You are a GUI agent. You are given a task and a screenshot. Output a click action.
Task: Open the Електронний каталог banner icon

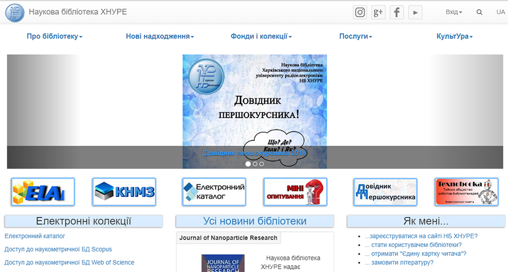214,192
